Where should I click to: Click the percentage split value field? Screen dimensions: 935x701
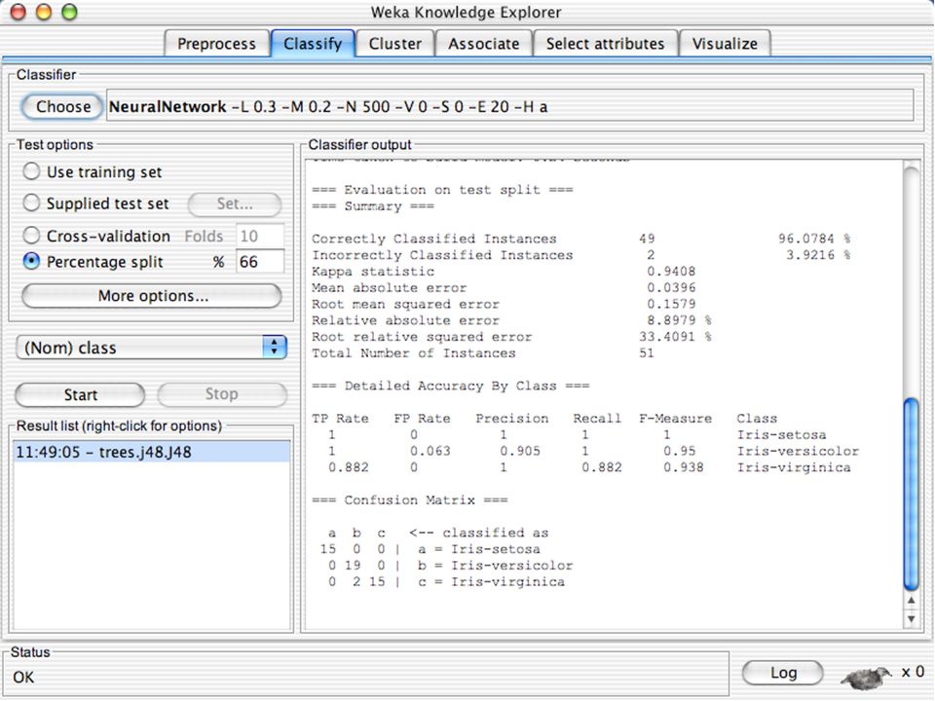click(x=260, y=262)
